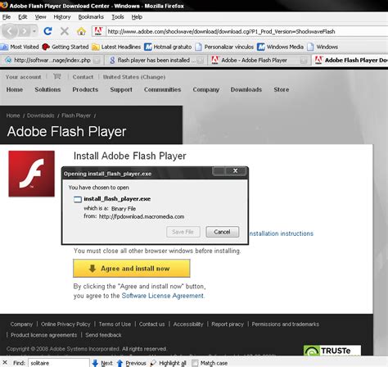Screen dimensions: 388x367
Task: Open the Your account link
Action: click(24, 77)
